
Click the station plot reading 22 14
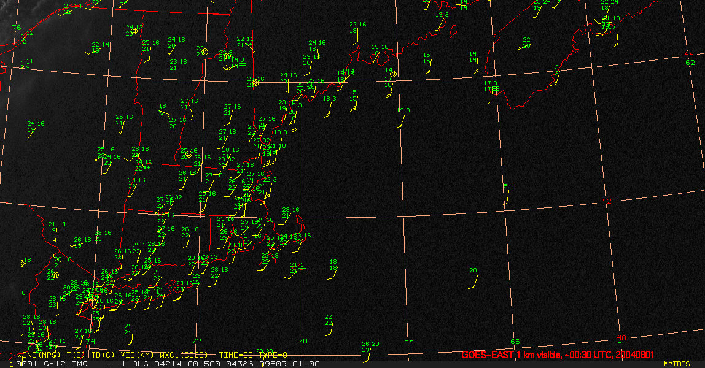[x=101, y=45]
